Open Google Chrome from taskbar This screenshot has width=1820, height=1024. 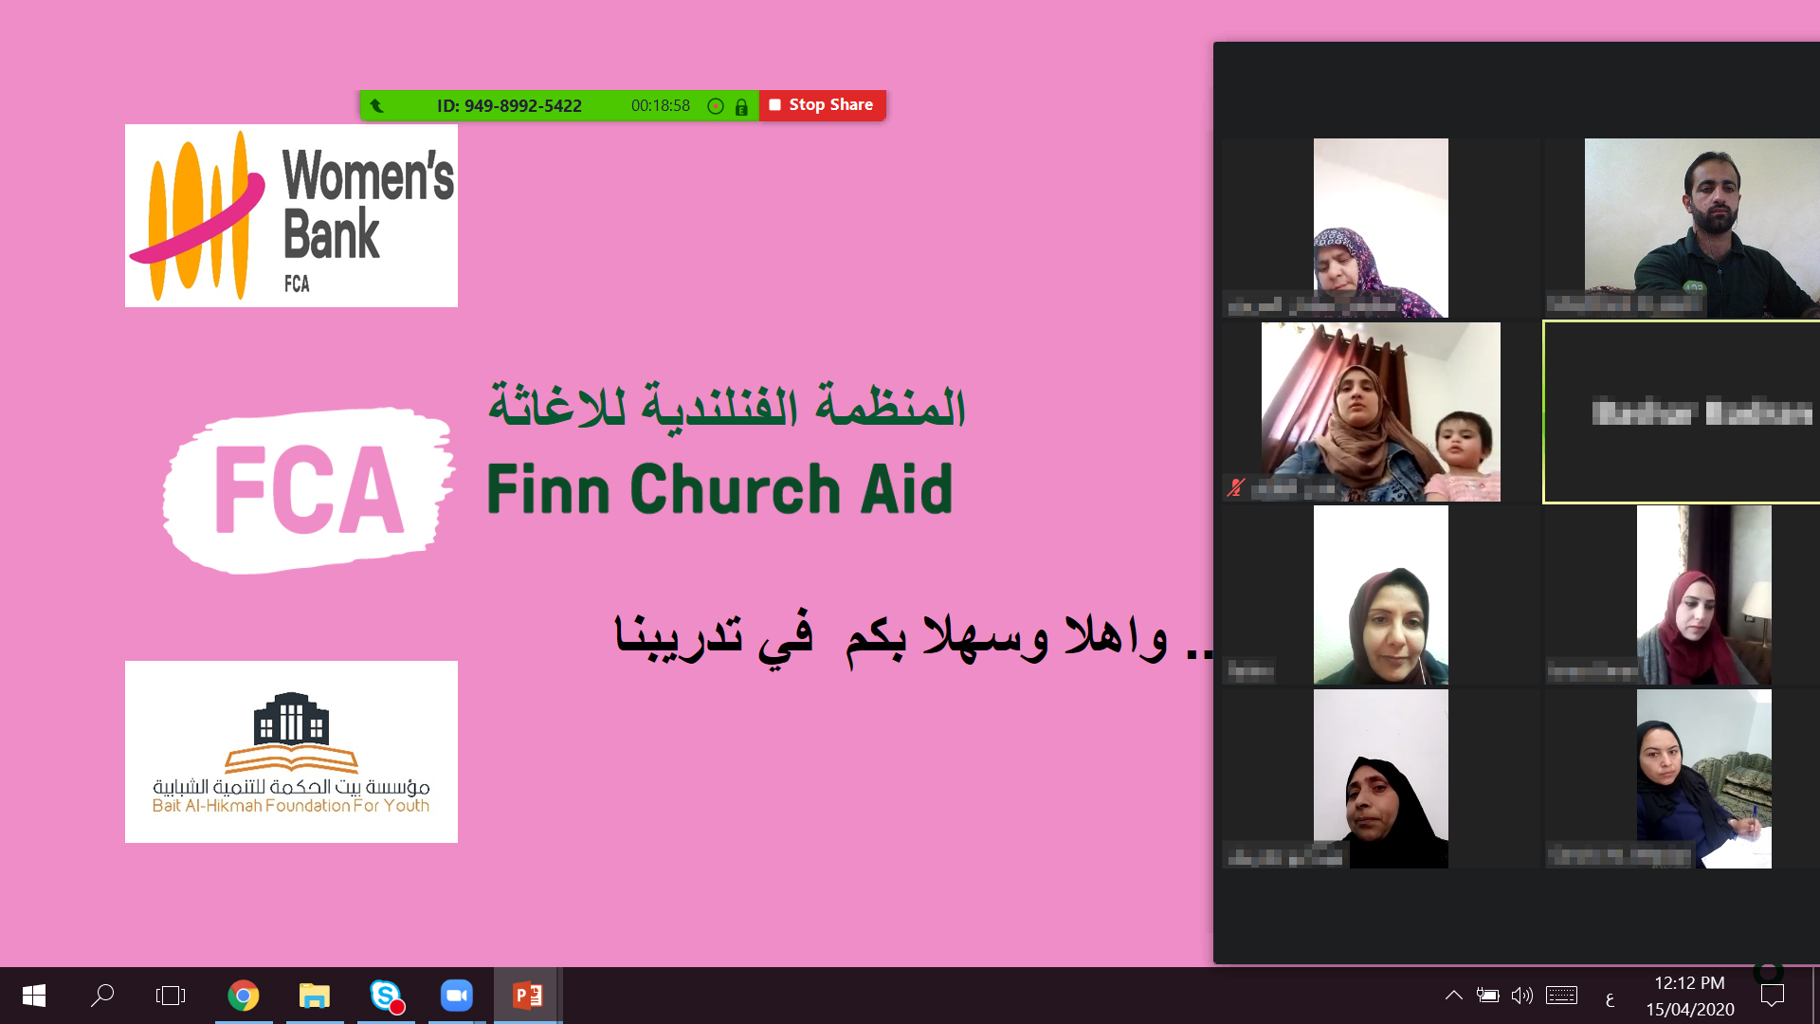pos(244,996)
